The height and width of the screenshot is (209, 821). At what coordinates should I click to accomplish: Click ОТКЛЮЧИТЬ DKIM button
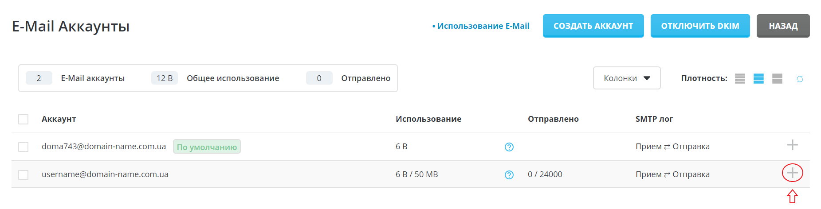coord(700,26)
